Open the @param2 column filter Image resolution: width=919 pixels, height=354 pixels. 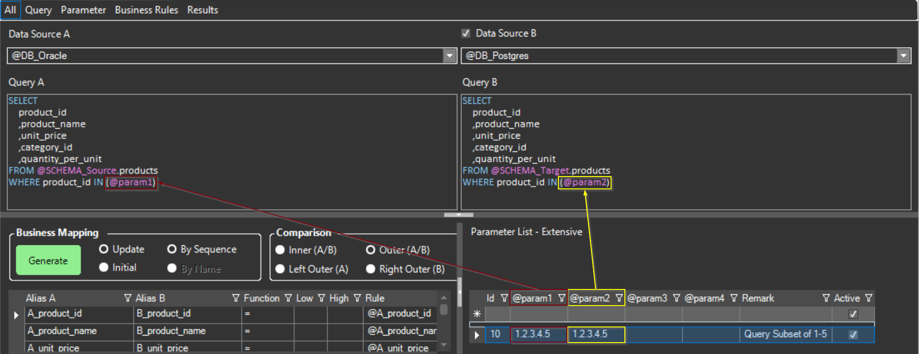pyautogui.click(x=619, y=298)
